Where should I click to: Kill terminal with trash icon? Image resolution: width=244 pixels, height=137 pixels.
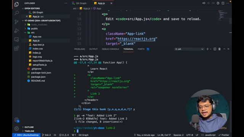click(x=220, y=49)
